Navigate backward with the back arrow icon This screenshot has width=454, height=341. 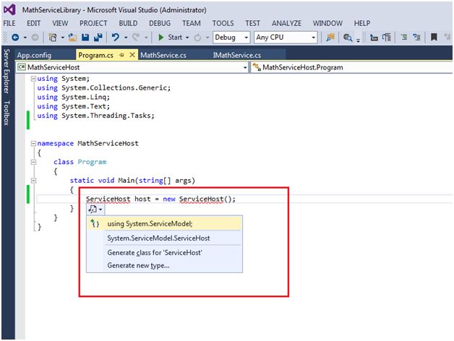[15, 38]
